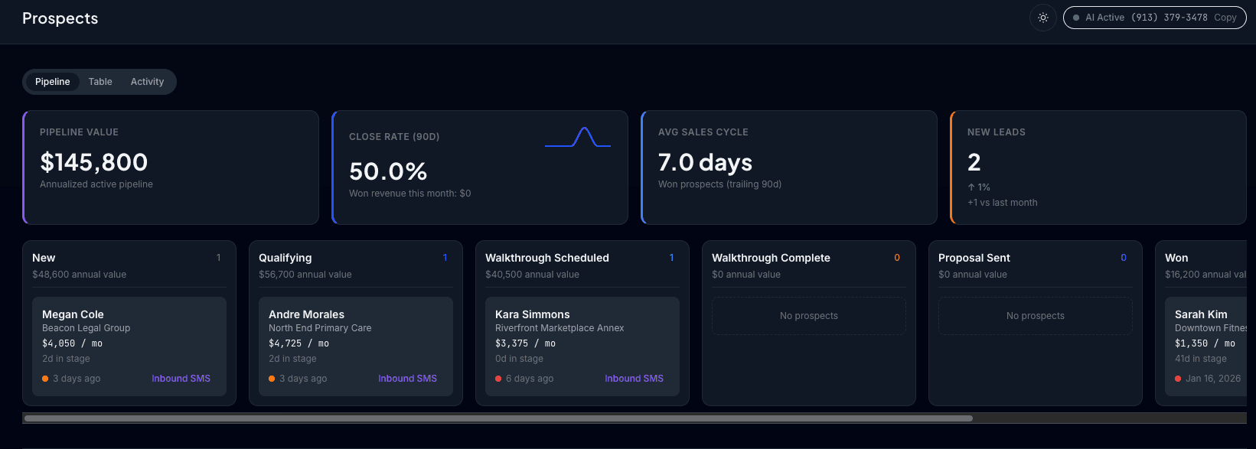1256x449 pixels.
Task: Click Inbound SMS on Andre Morales card
Action: 407,379
